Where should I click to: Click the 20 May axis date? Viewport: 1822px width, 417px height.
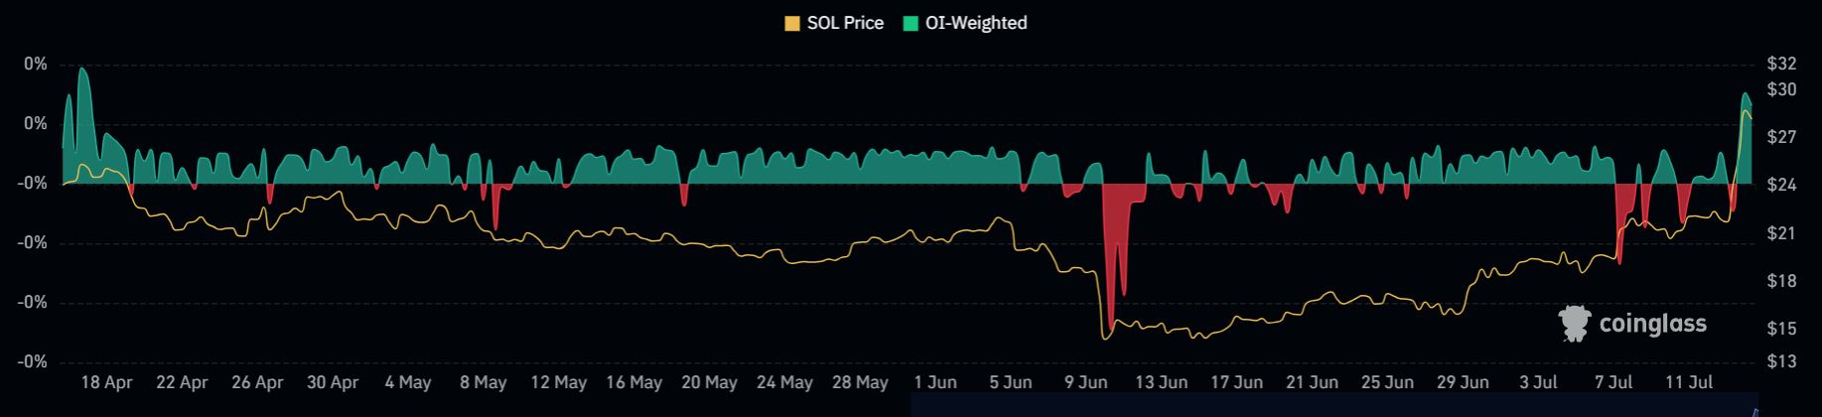[x=709, y=382]
